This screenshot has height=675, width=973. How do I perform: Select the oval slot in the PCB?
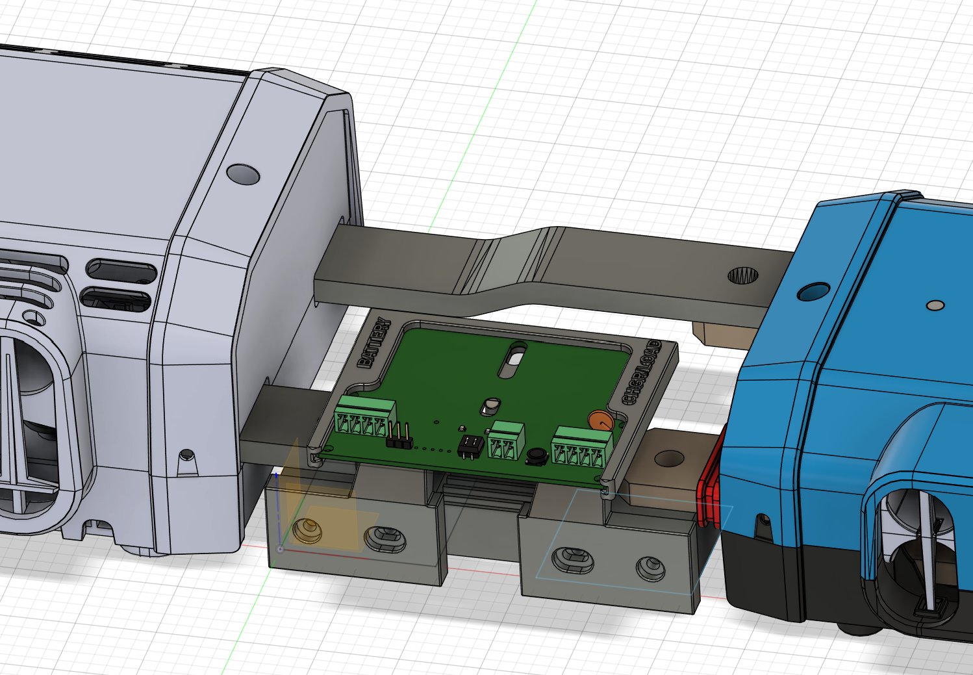pyautogui.click(x=512, y=360)
